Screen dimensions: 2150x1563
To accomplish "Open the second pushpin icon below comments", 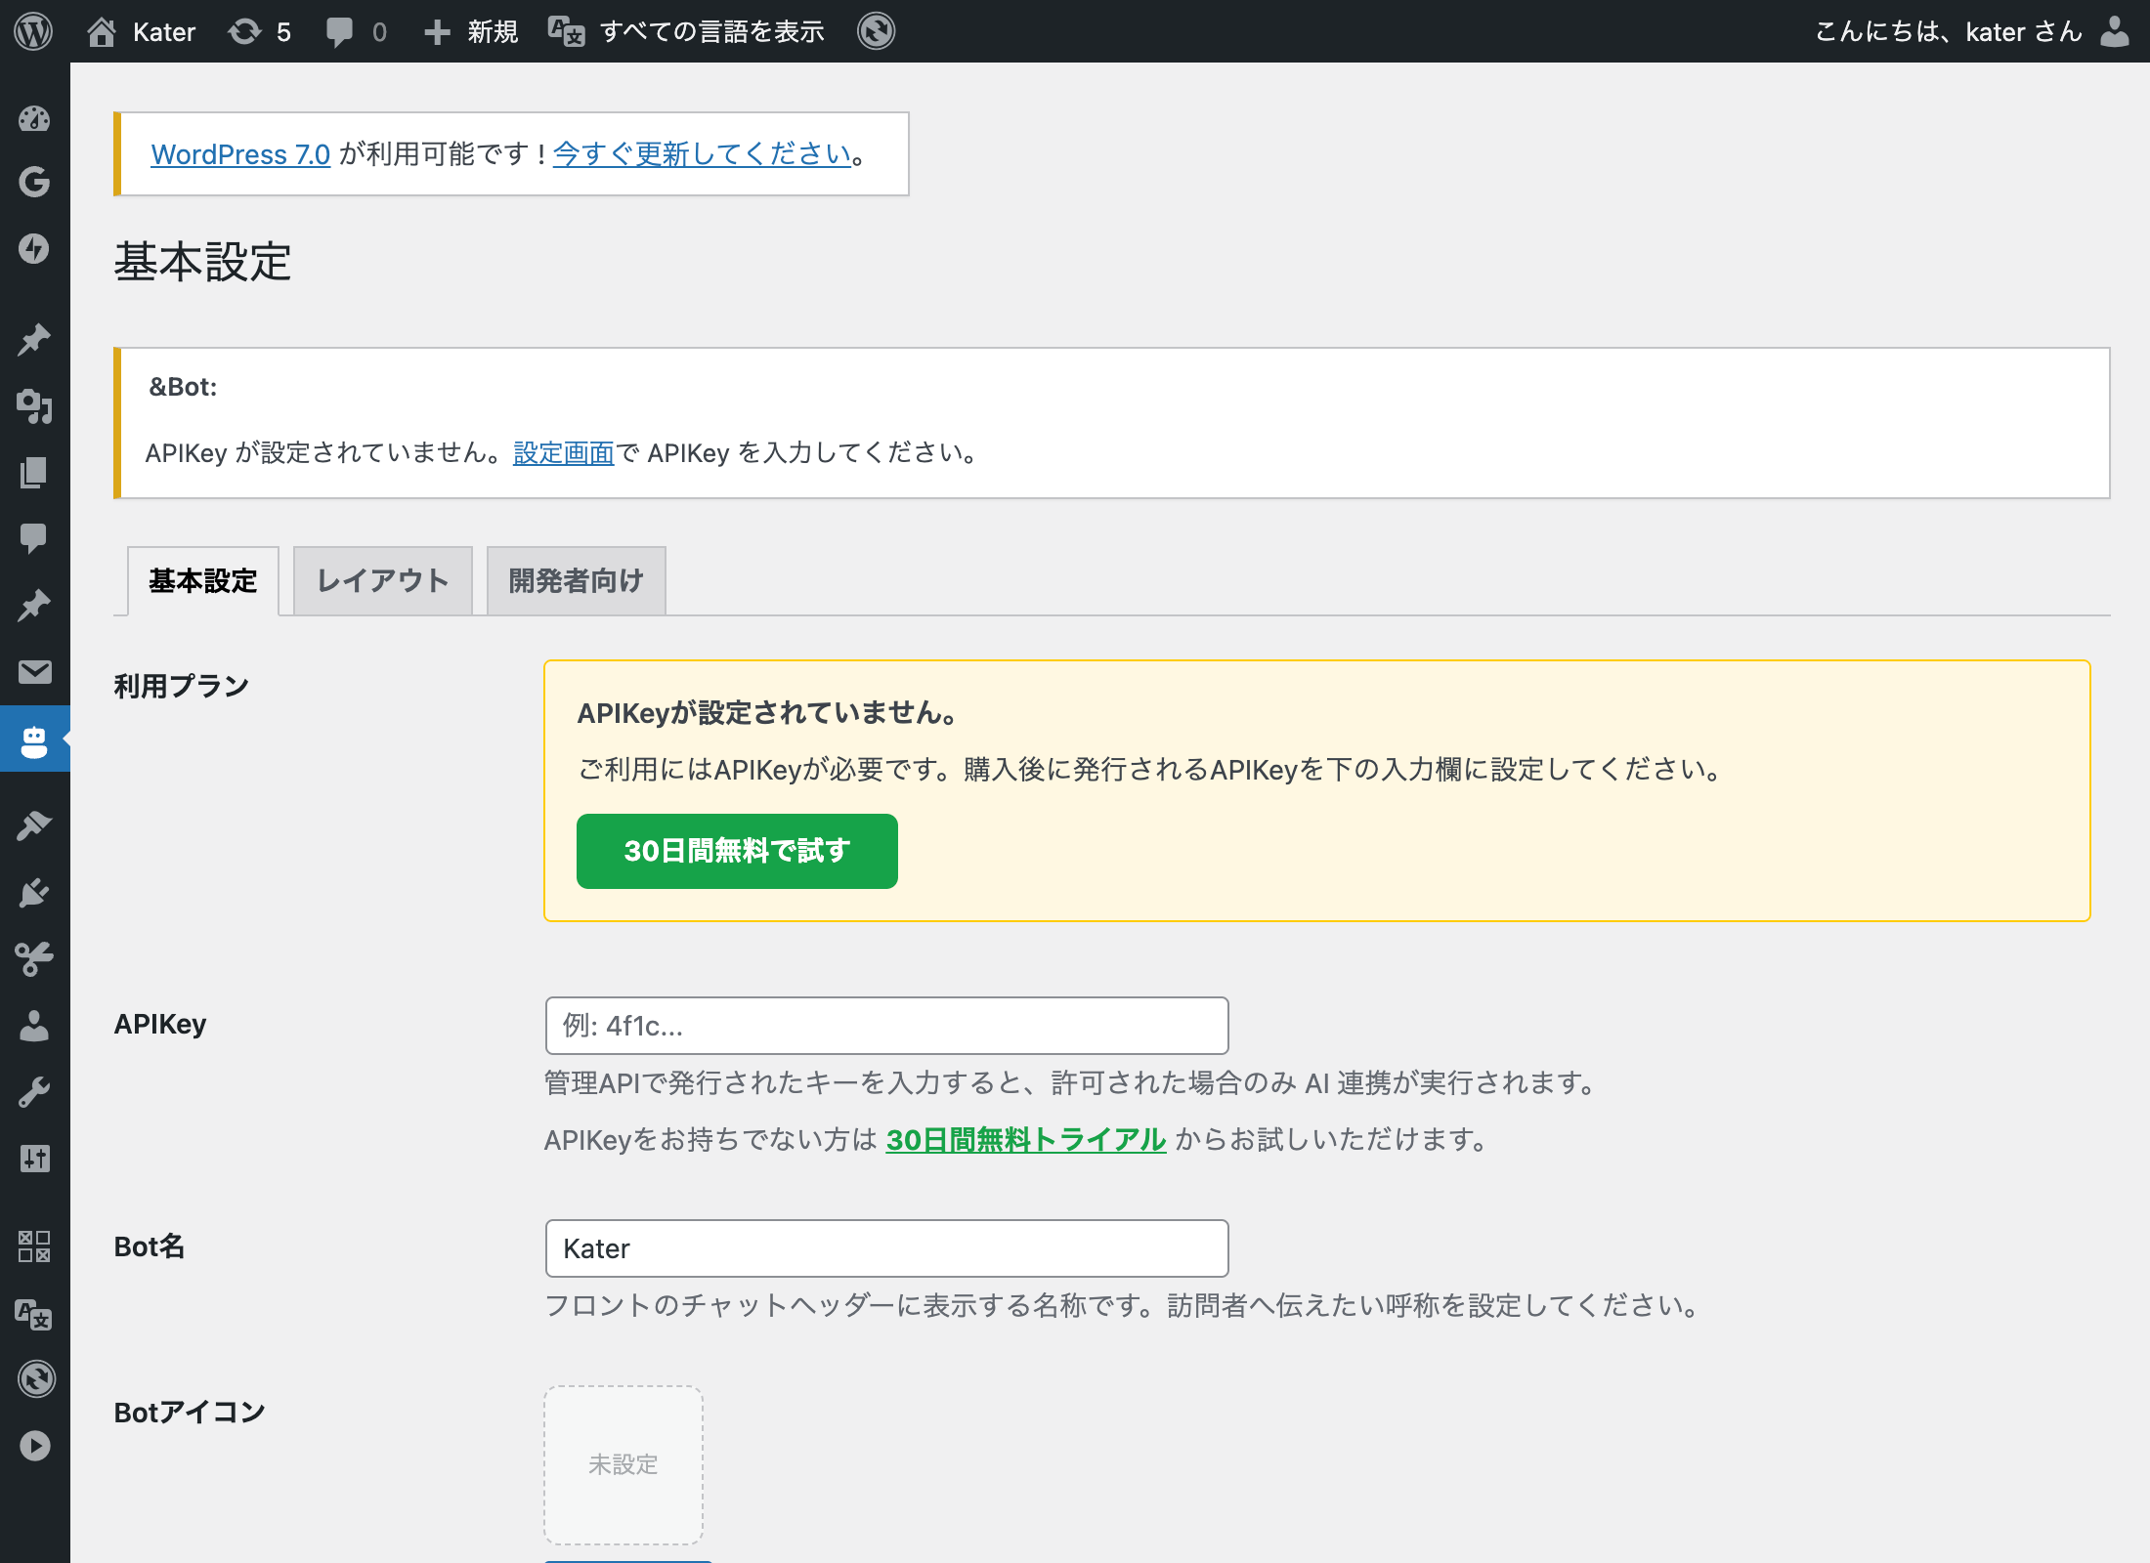I will click(34, 606).
